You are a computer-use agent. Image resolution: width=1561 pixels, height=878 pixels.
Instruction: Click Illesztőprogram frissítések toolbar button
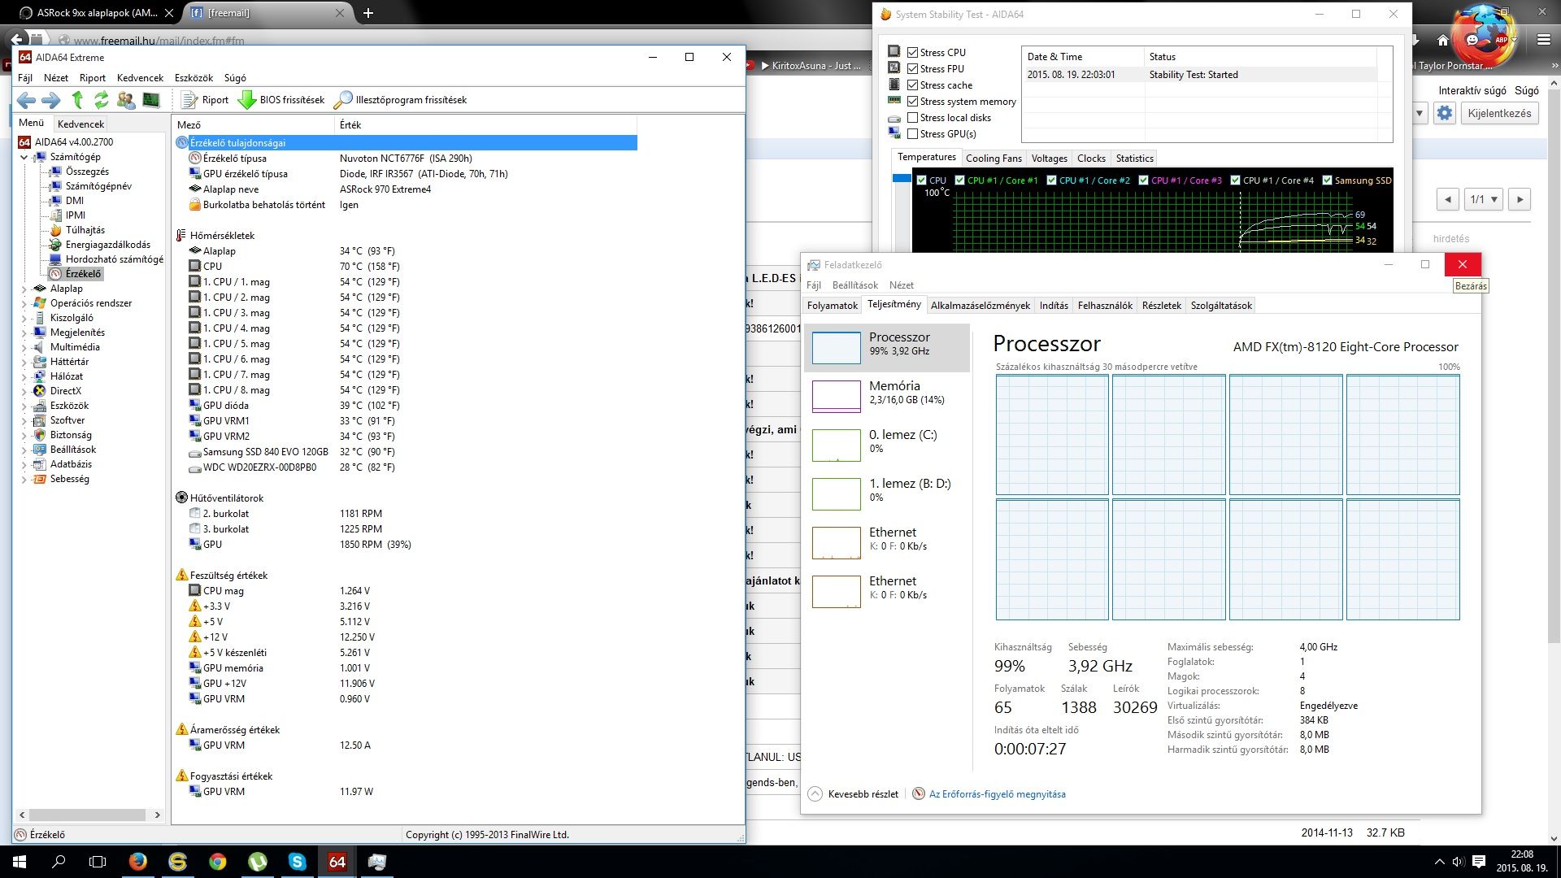coord(401,100)
